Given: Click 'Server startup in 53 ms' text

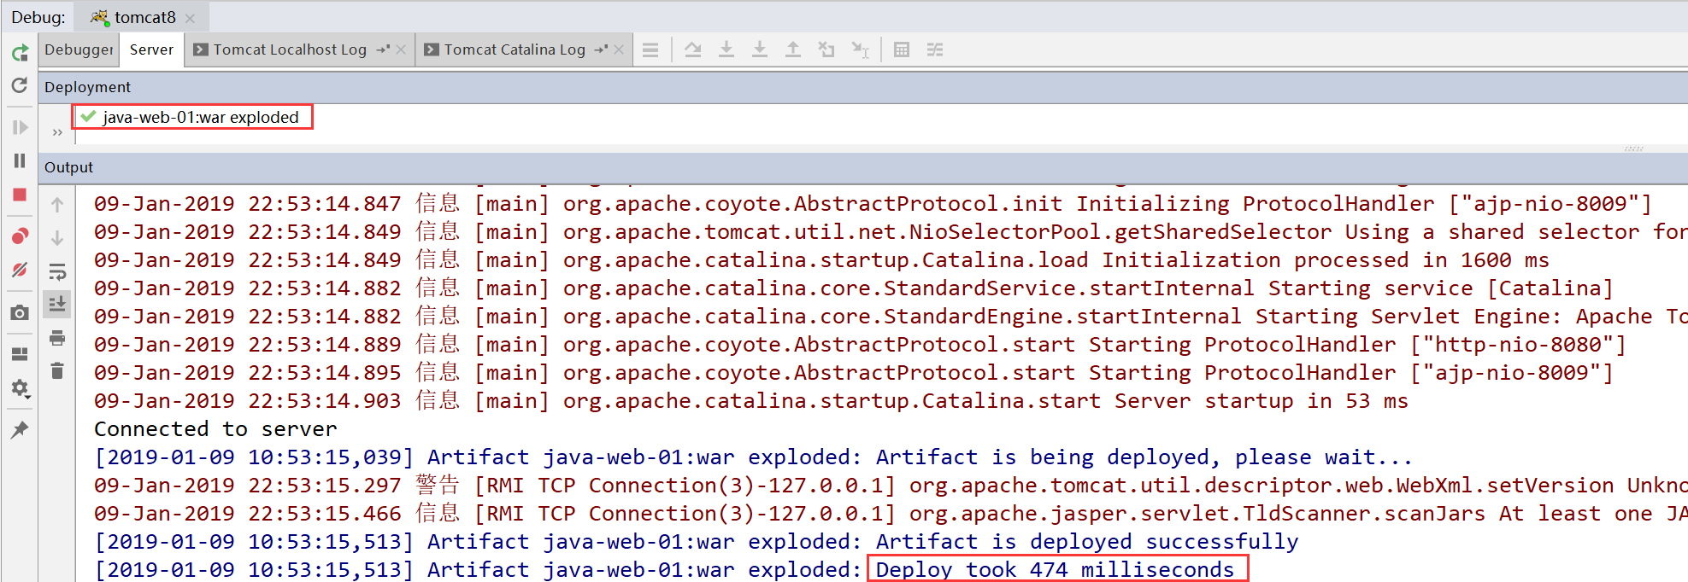Looking at the screenshot, I should click(1262, 400).
